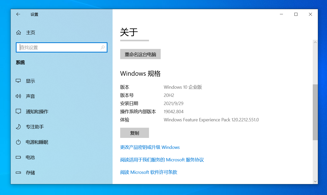Click the Windows 规格 heading
This screenshot has width=327, height=195.
click(140, 74)
